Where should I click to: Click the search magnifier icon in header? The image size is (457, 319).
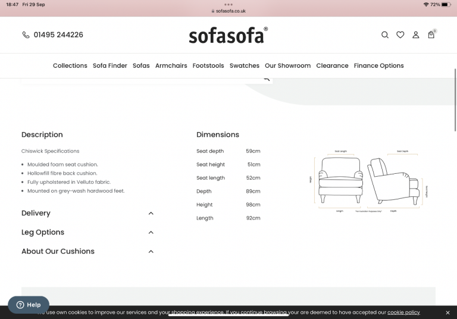pos(384,35)
